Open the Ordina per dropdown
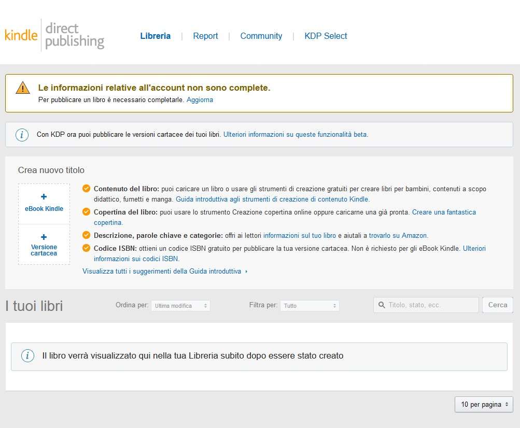Viewport: 520px width, 428px height. pyautogui.click(x=180, y=306)
